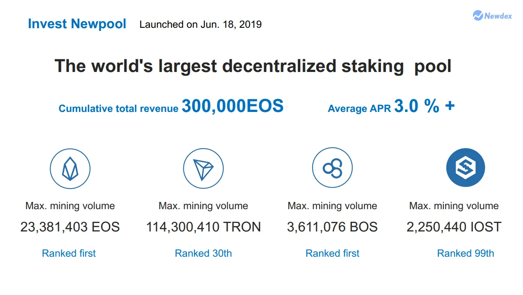Select the 2,250,440 IOST figure
523x295 pixels.
coord(454,227)
